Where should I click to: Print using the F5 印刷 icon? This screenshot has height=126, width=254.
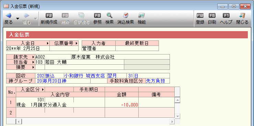point(212,15)
